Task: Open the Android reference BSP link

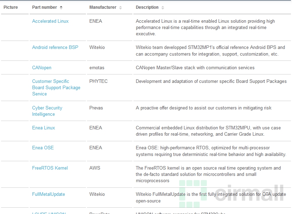Action: (x=55, y=47)
